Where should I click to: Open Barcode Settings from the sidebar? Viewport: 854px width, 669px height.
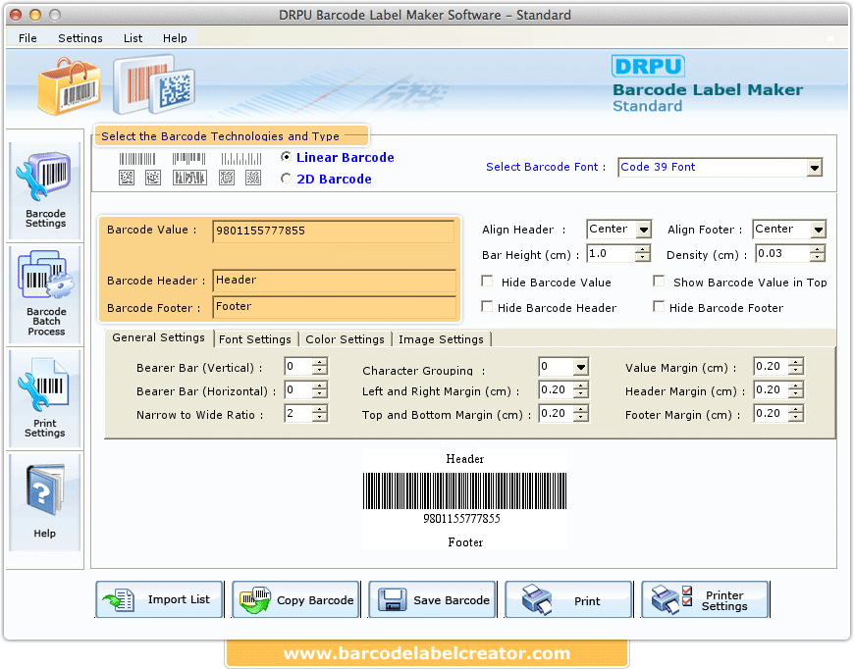click(45, 190)
